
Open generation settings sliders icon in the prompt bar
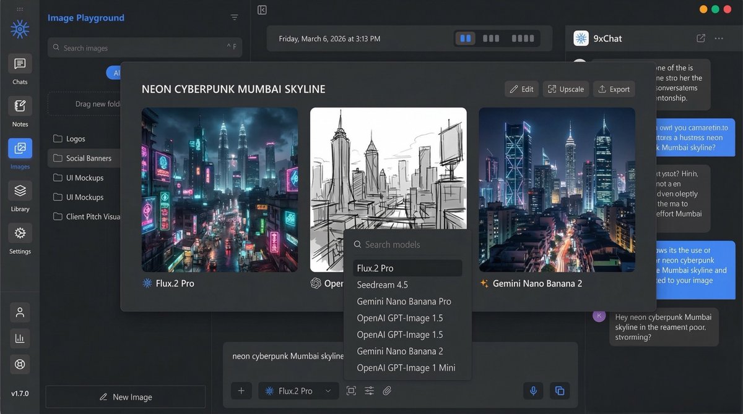click(x=369, y=391)
